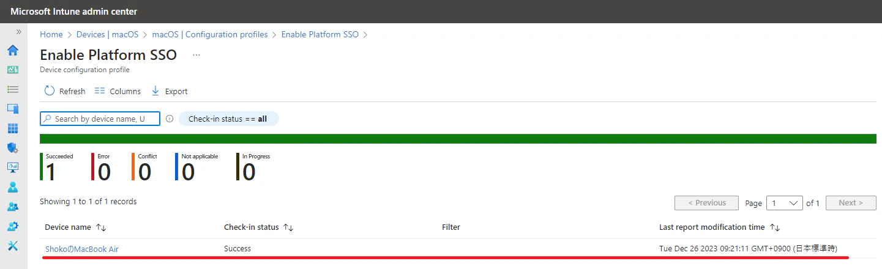Open the Apps grid sidebar icon
The width and height of the screenshot is (882, 269).
tap(13, 128)
